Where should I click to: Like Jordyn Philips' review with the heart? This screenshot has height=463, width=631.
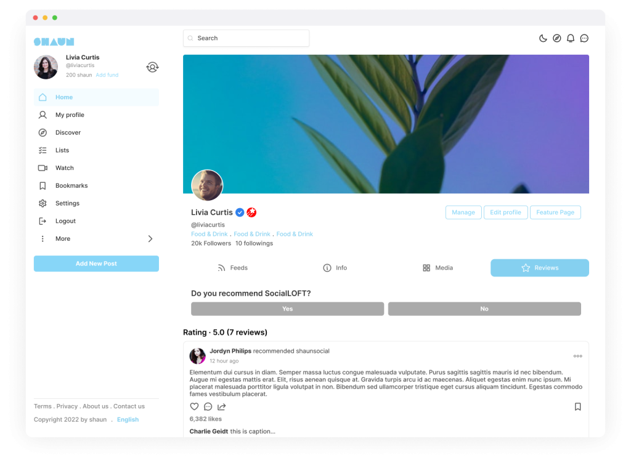[194, 406]
